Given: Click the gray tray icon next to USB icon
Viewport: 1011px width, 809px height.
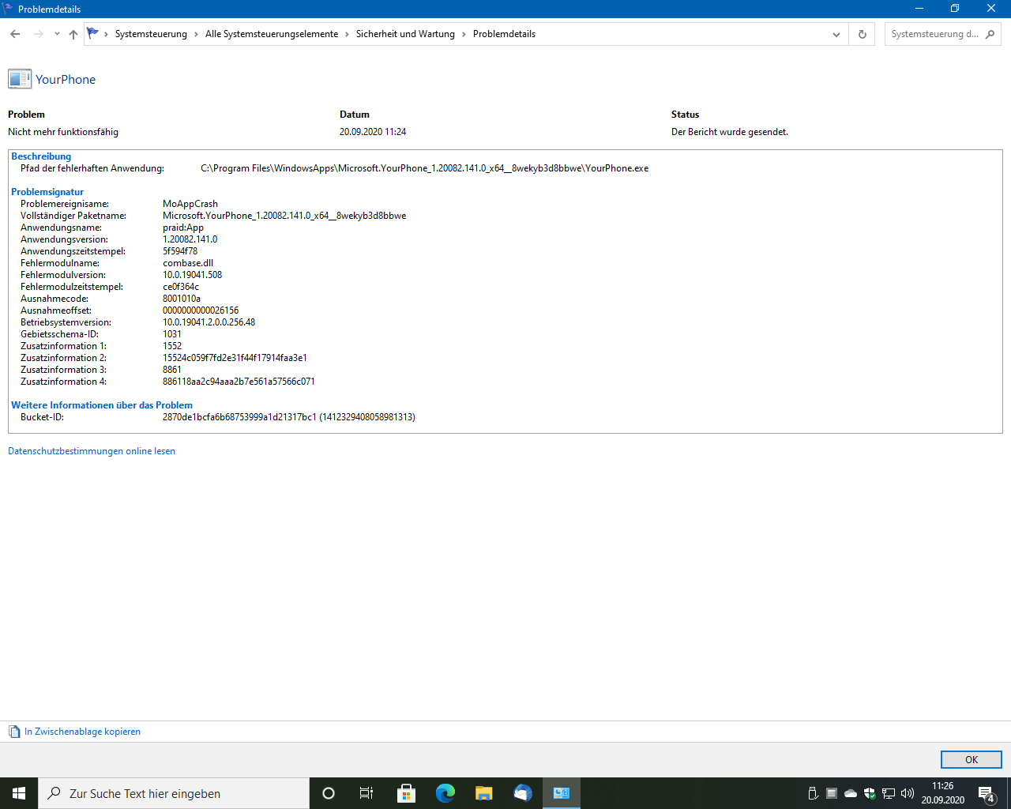Looking at the screenshot, I should point(832,793).
